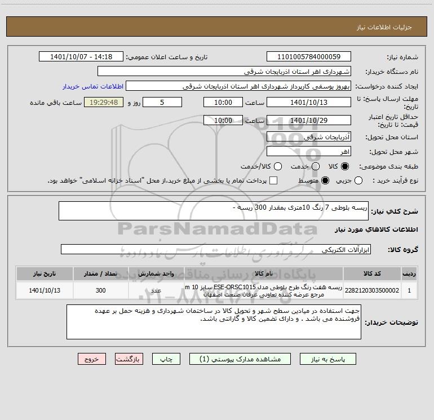Click the need number field 1101005784000059

pyautogui.click(x=309, y=57)
